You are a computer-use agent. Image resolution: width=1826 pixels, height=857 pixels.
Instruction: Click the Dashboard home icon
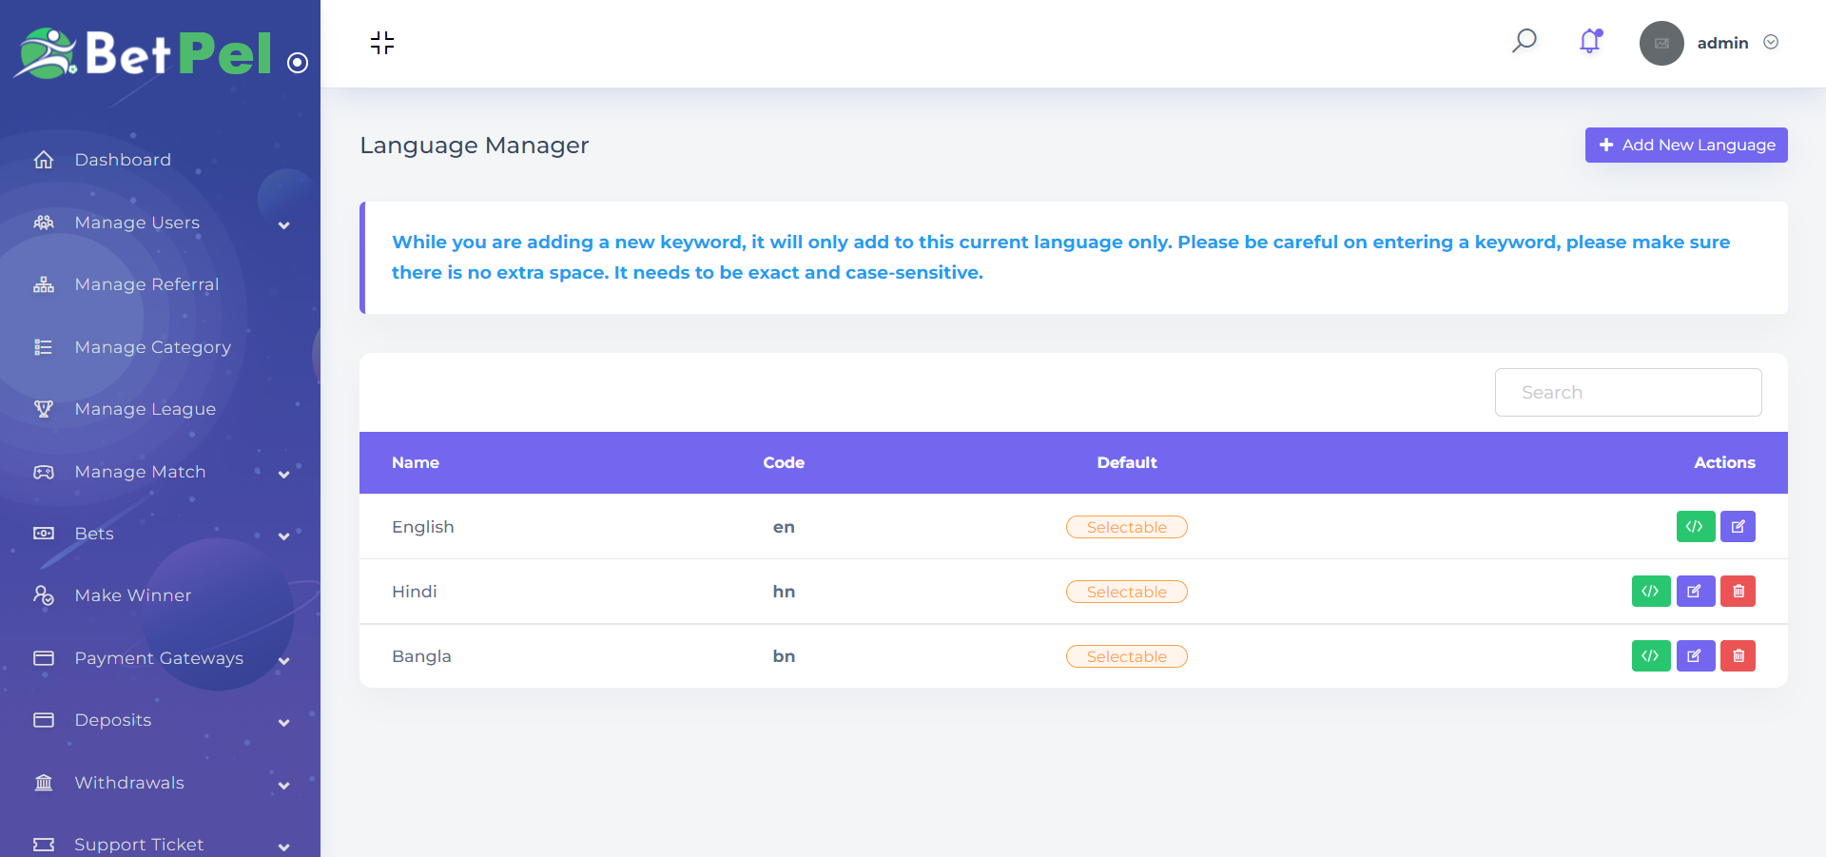point(44,160)
